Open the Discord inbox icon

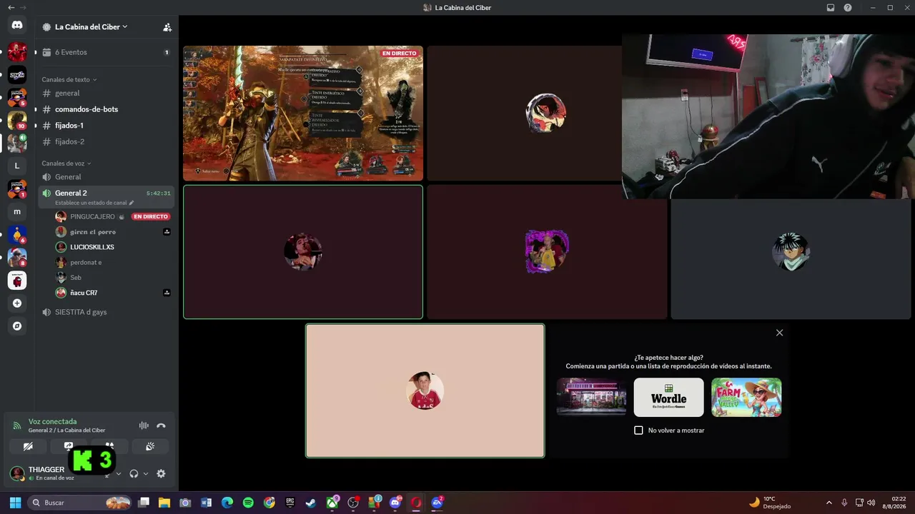pyautogui.click(x=831, y=8)
